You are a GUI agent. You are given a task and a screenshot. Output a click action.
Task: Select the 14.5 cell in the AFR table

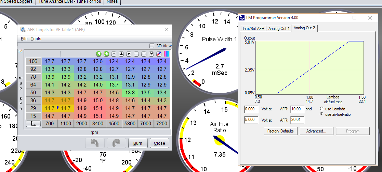pos(114,92)
